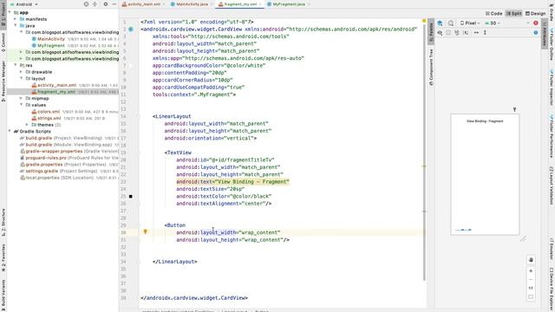The width and height of the screenshot is (555, 312).
Task: Hide the Project tool window
Action: pyautogui.click(x=114, y=4)
